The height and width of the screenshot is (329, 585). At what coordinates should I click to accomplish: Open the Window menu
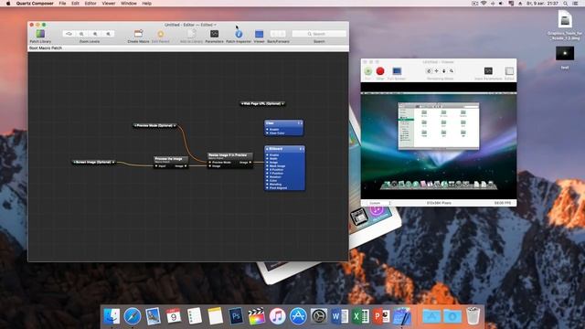[129, 4]
